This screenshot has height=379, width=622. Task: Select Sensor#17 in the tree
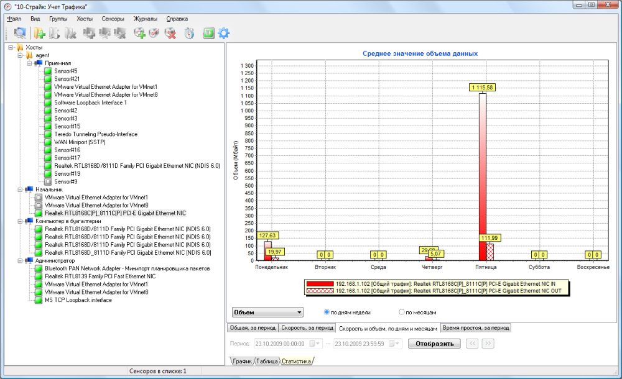click(67, 158)
